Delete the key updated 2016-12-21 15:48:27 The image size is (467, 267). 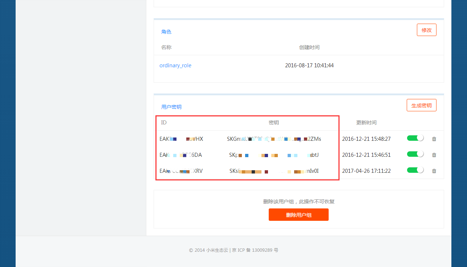coord(434,139)
